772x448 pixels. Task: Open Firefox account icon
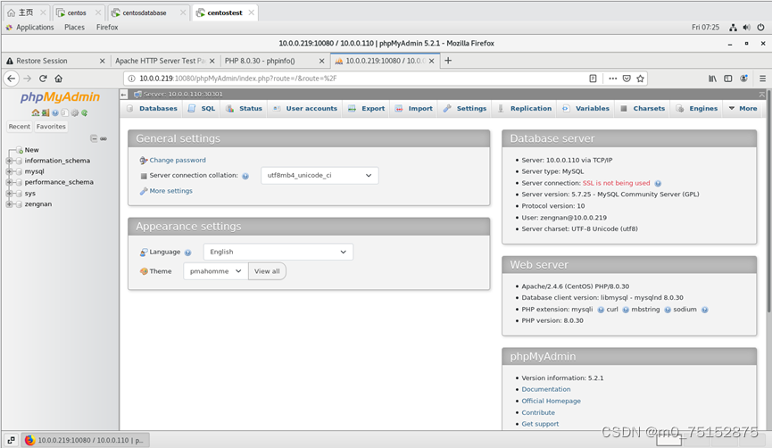744,79
